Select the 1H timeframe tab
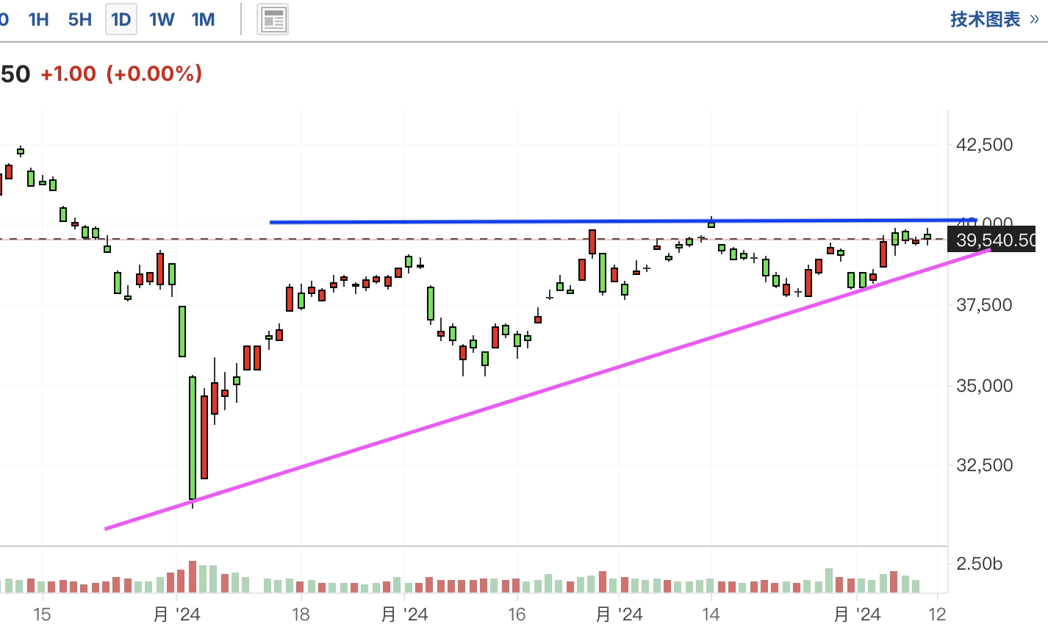 tap(38, 20)
